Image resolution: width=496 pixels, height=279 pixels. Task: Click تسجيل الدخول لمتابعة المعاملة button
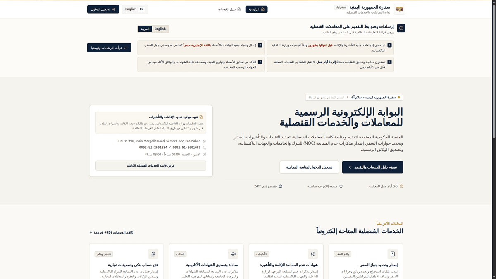(x=309, y=167)
